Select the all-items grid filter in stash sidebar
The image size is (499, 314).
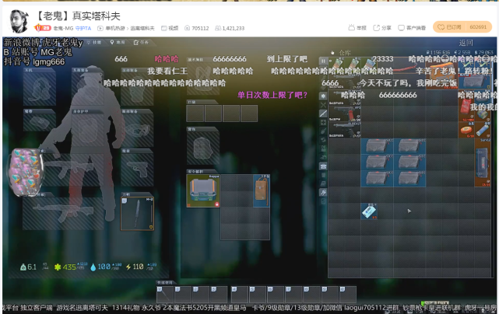323,61
